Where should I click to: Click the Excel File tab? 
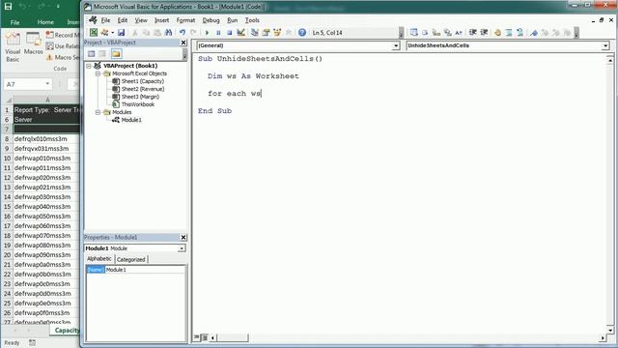[15, 22]
